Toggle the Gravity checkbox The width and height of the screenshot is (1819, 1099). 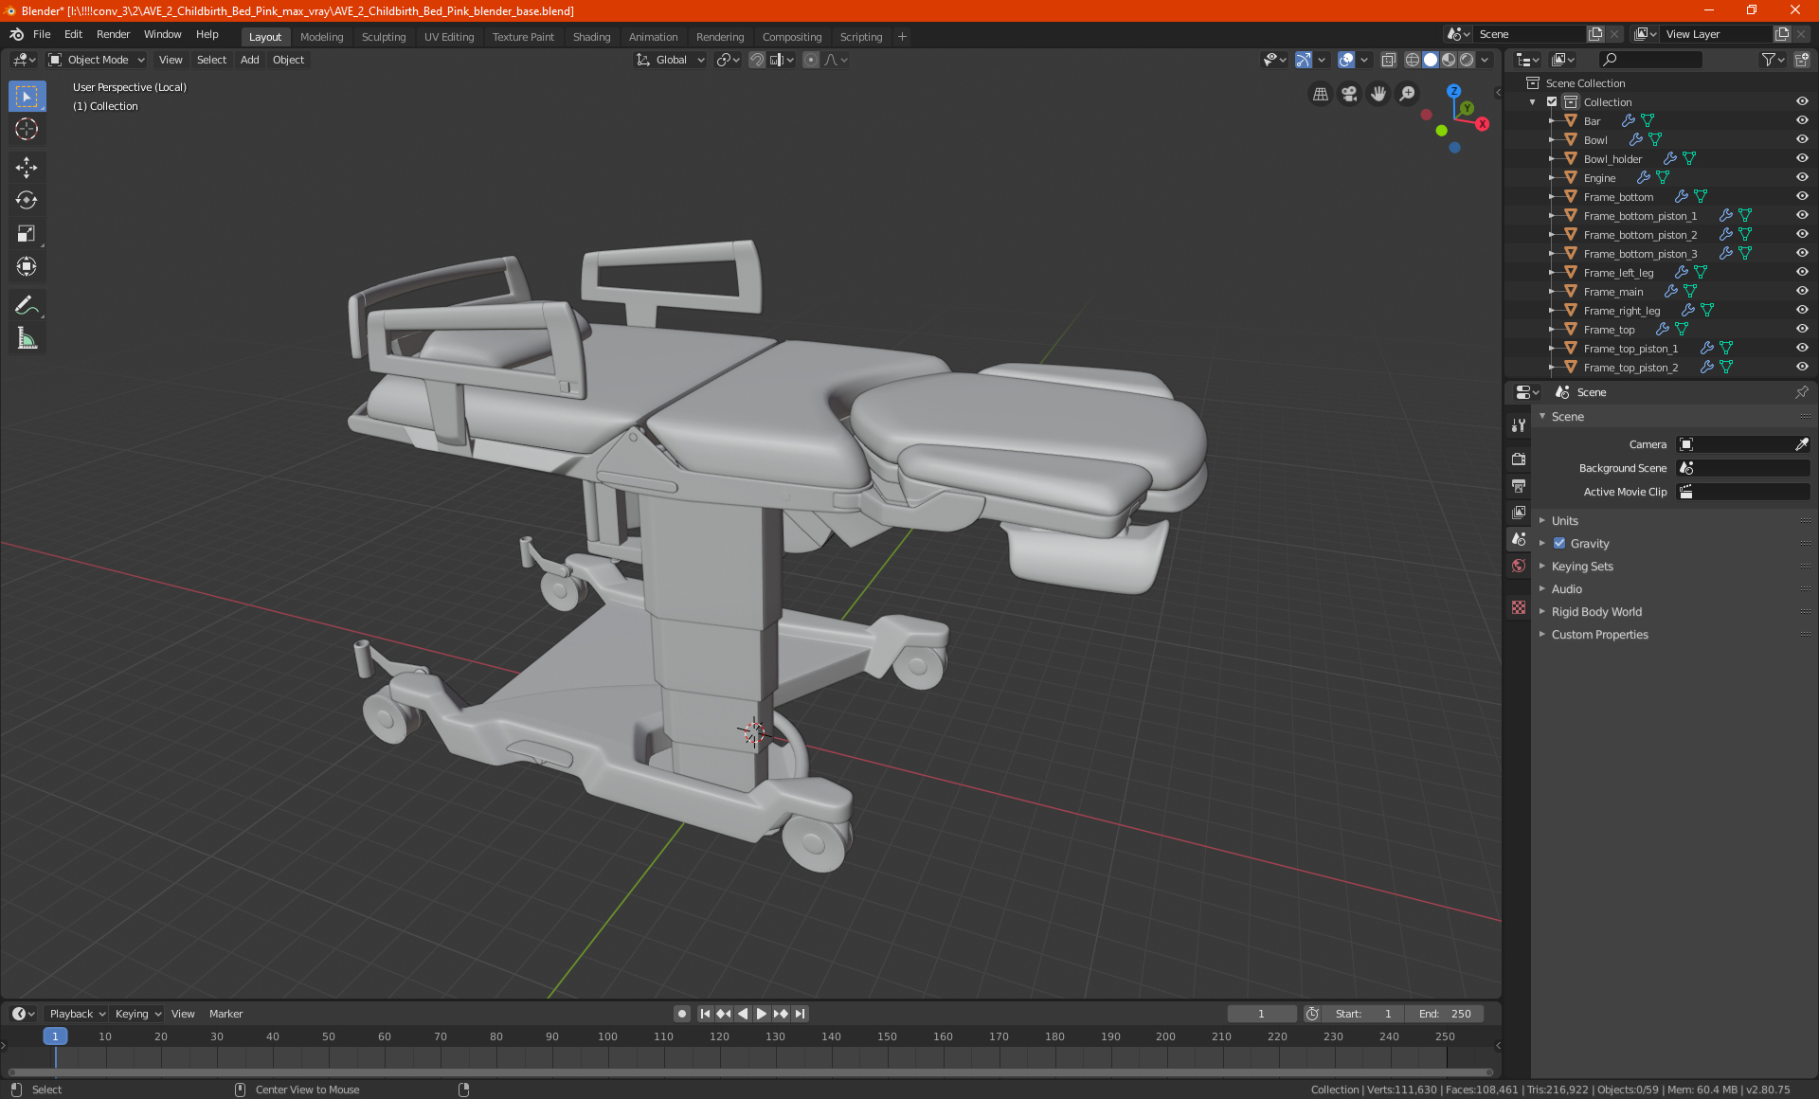point(1559,544)
